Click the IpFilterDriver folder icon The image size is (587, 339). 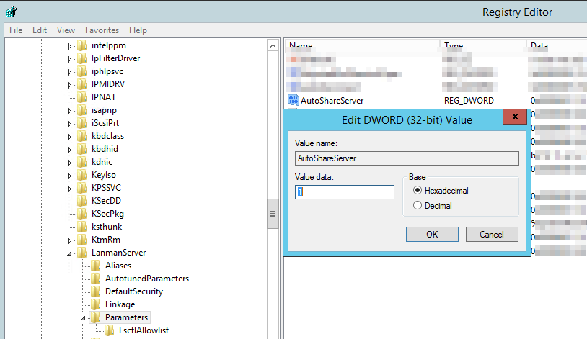(82, 58)
